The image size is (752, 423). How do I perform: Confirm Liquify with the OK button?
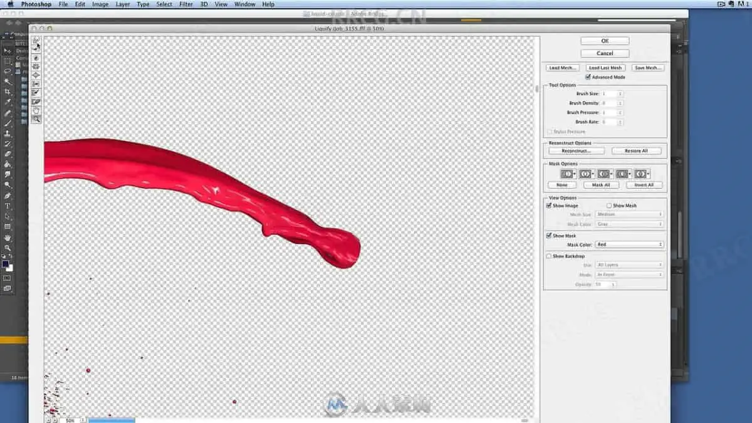[605, 41]
